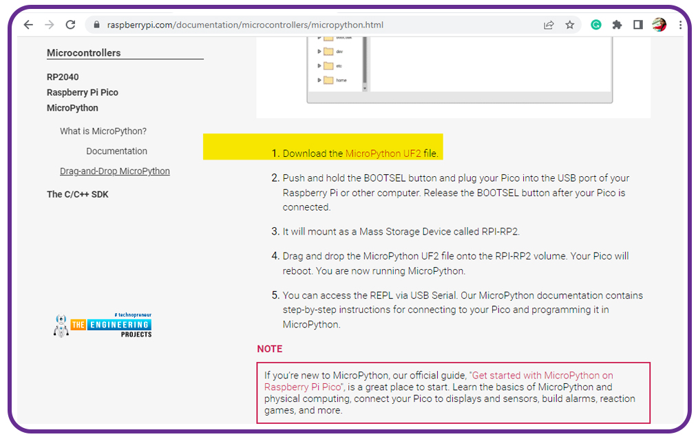The height and width of the screenshot is (439, 698).
Task: Click the file tree scrollbar down arrow
Action: click(365, 88)
